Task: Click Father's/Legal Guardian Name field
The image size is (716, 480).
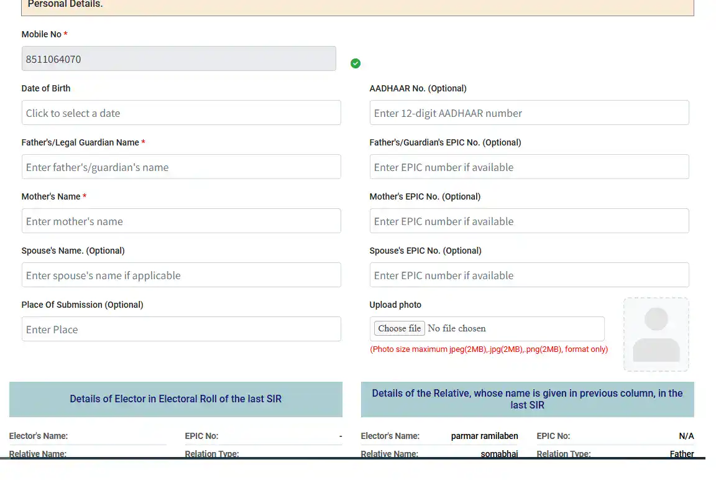Action: coord(181,167)
